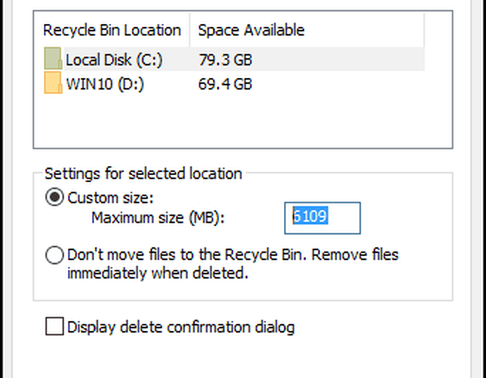Click the 'Custom size:' label text
This screenshot has height=378, width=486.
(x=110, y=198)
